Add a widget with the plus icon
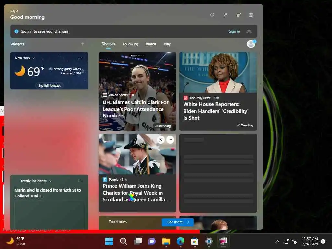 pyautogui.click(x=83, y=44)
